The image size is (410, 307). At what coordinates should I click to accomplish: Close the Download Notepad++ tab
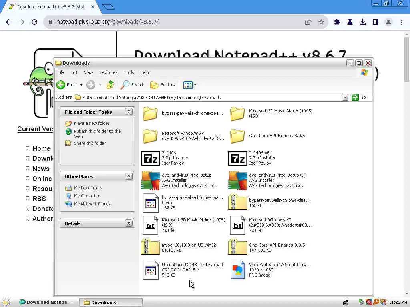[x=93, y=7]
